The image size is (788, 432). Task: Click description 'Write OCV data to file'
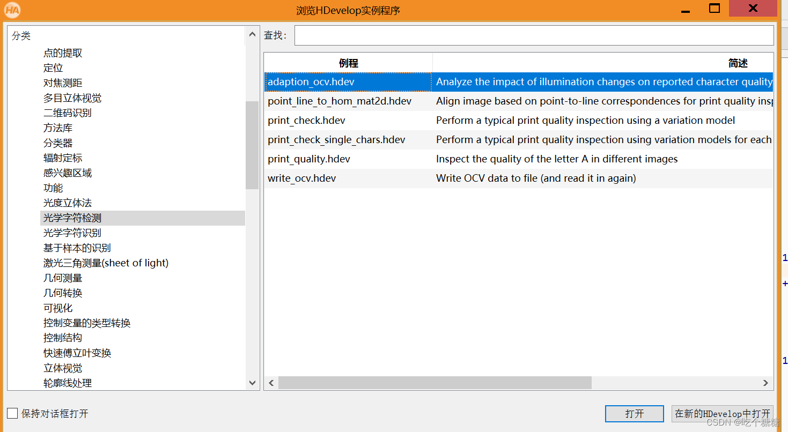(536, 178)
